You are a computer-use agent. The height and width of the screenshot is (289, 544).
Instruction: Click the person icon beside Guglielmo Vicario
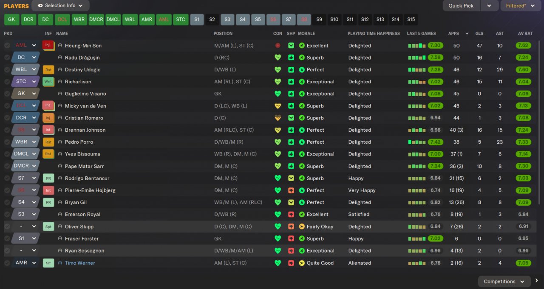point(60,93)
